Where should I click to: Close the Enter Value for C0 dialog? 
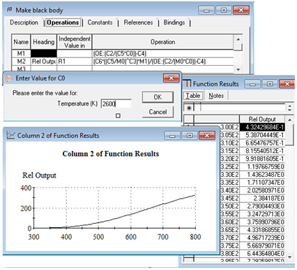tap(172, 78)
